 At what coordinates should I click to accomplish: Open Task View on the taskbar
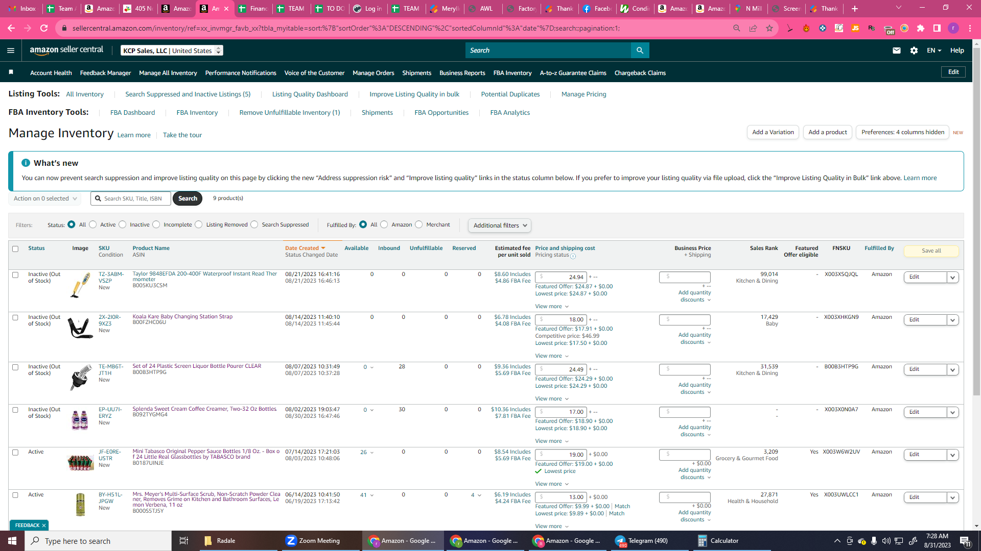coord(184,541)
